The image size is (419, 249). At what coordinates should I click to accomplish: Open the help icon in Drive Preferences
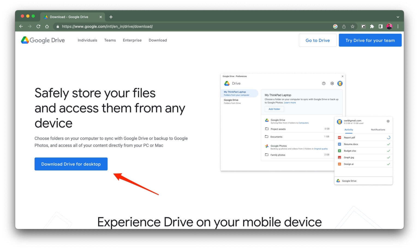coord(324,83)
